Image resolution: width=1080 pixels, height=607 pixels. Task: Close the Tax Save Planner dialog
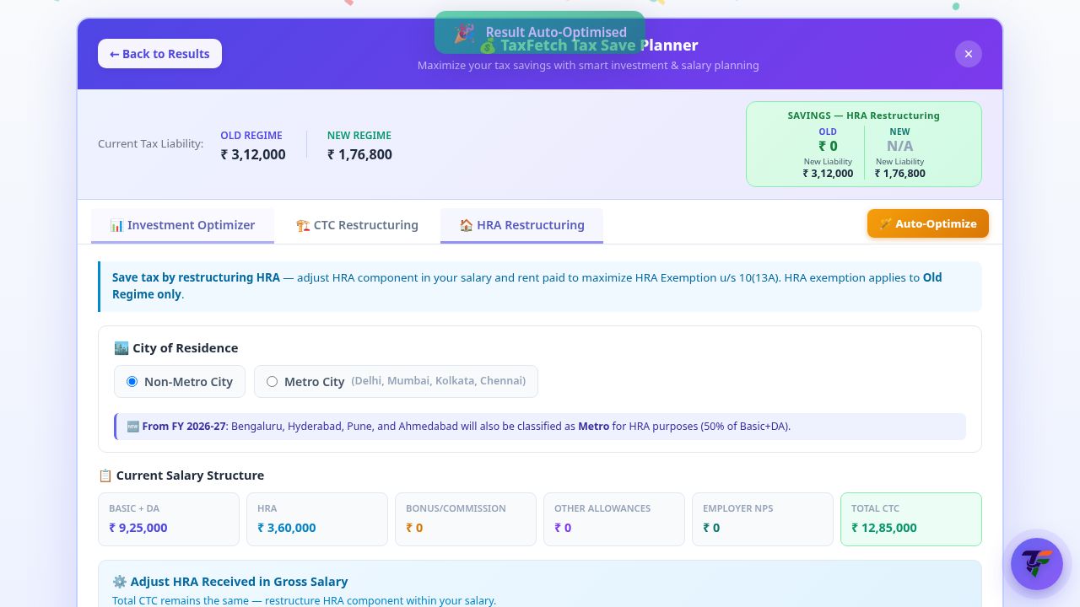(x=969, y=54)
